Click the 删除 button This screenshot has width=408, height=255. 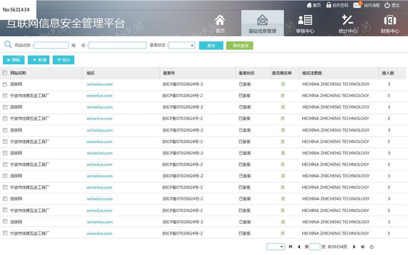pyautogui.click(x=13, y=60)
